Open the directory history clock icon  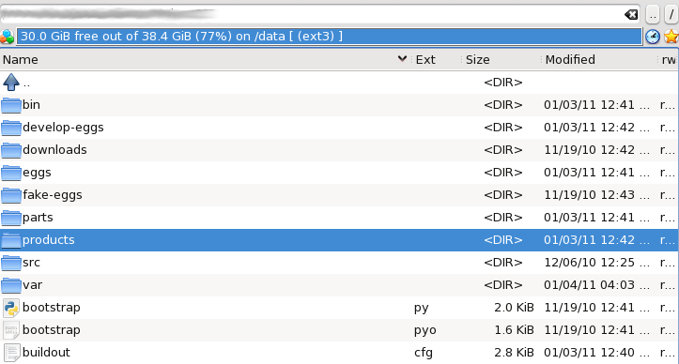click(x=653, y=37)
